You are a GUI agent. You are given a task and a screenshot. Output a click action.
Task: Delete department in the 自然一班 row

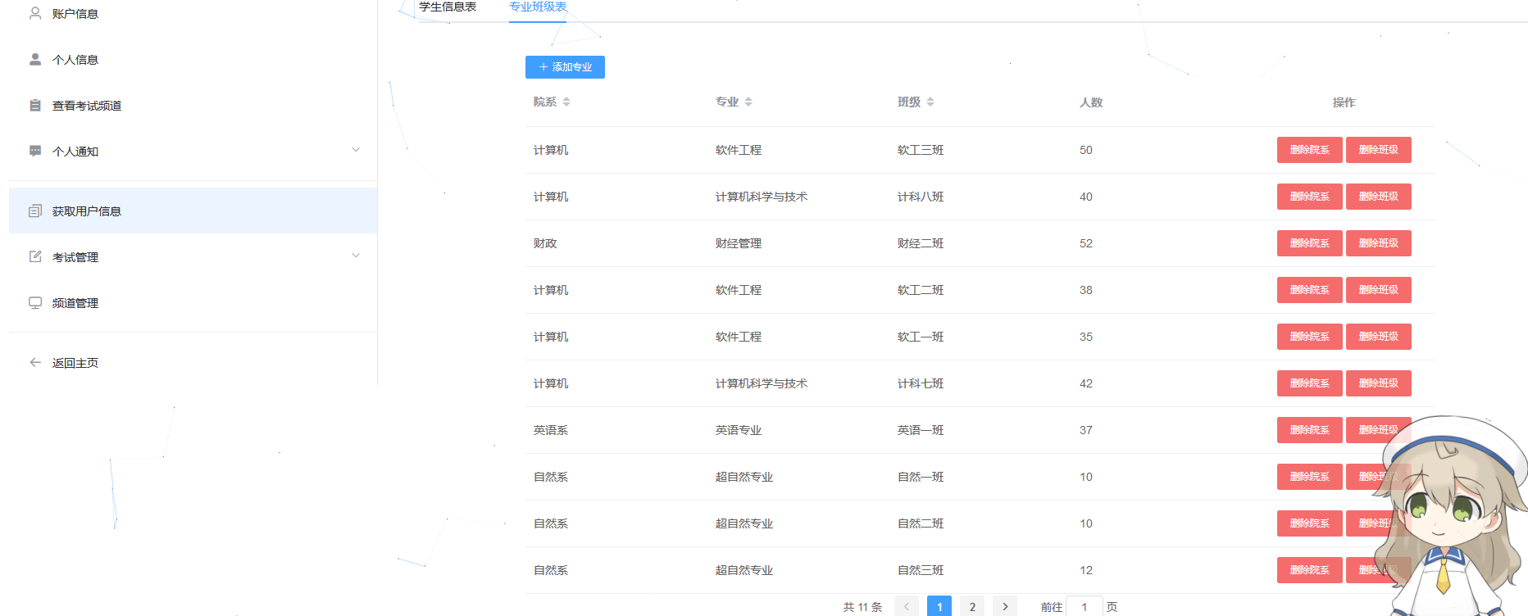pos(1309,477)
